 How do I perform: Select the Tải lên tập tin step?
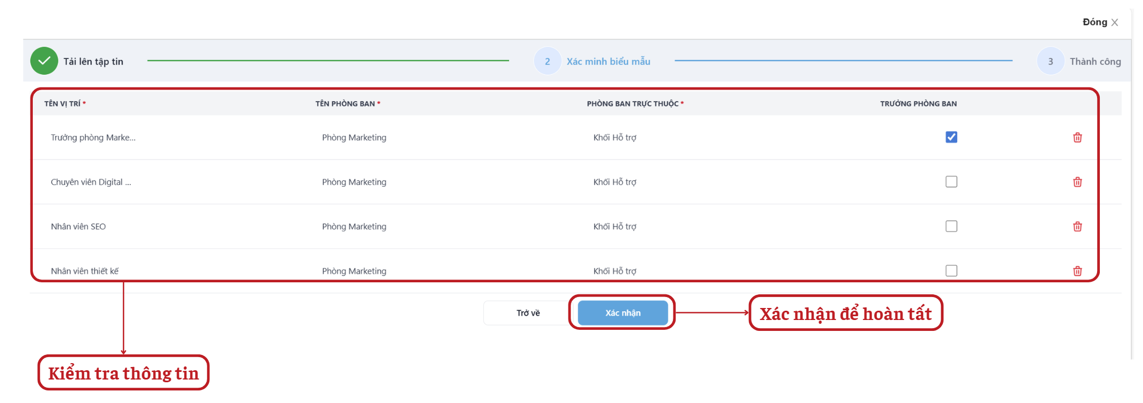[93, 62]
